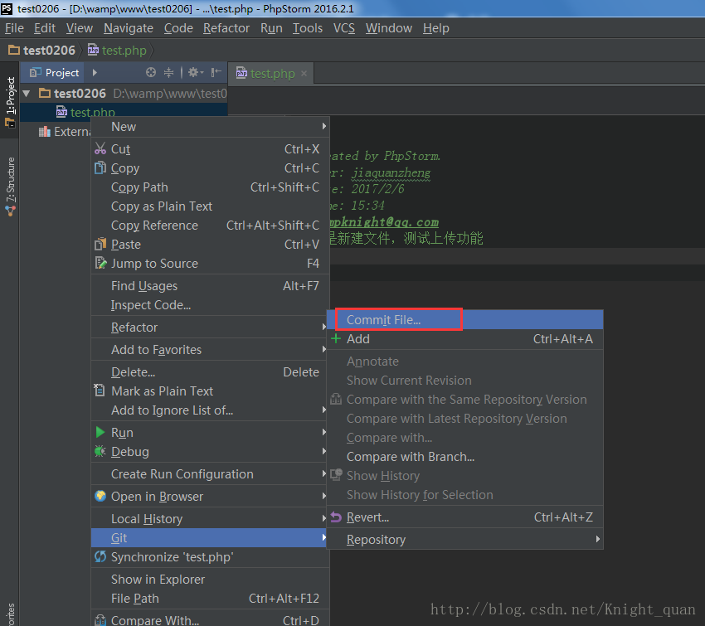Choose File Path entry

(x=210, y=598)
